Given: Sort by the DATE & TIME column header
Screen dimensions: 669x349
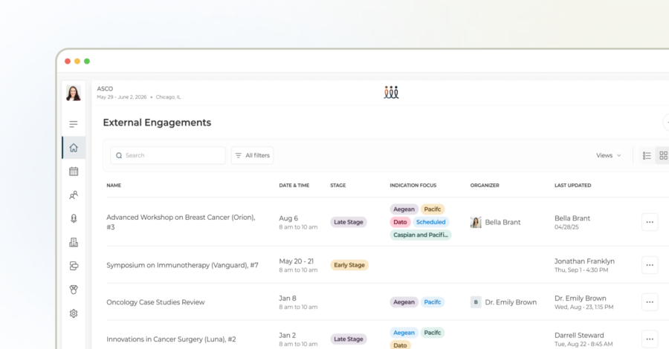Looking at the screenshot, I should pyautogui.click(x=294, y=186).
